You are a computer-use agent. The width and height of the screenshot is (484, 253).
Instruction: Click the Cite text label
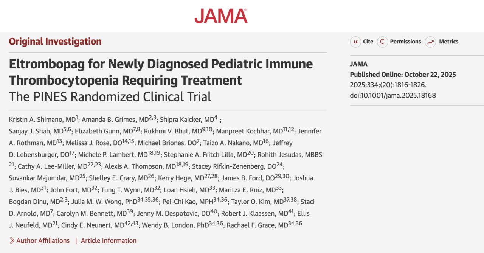click(368, 42)
